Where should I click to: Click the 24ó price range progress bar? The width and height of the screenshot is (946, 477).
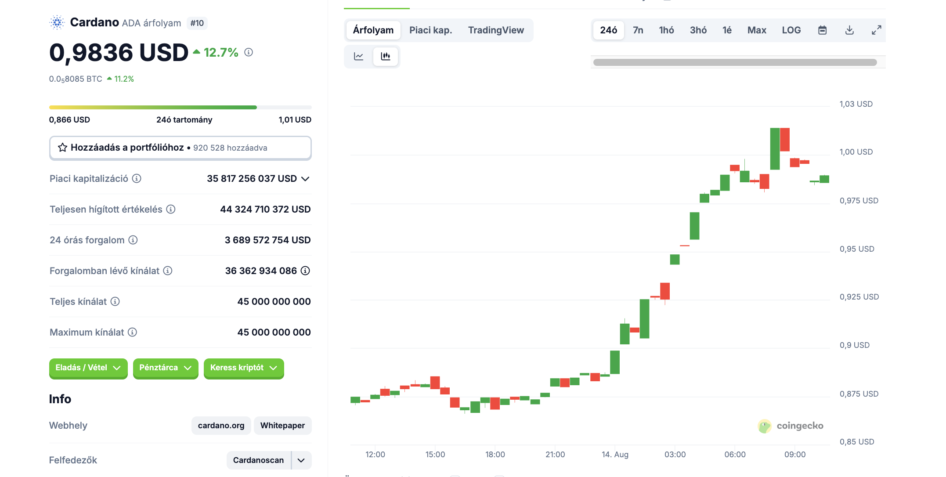click(181, 107)
